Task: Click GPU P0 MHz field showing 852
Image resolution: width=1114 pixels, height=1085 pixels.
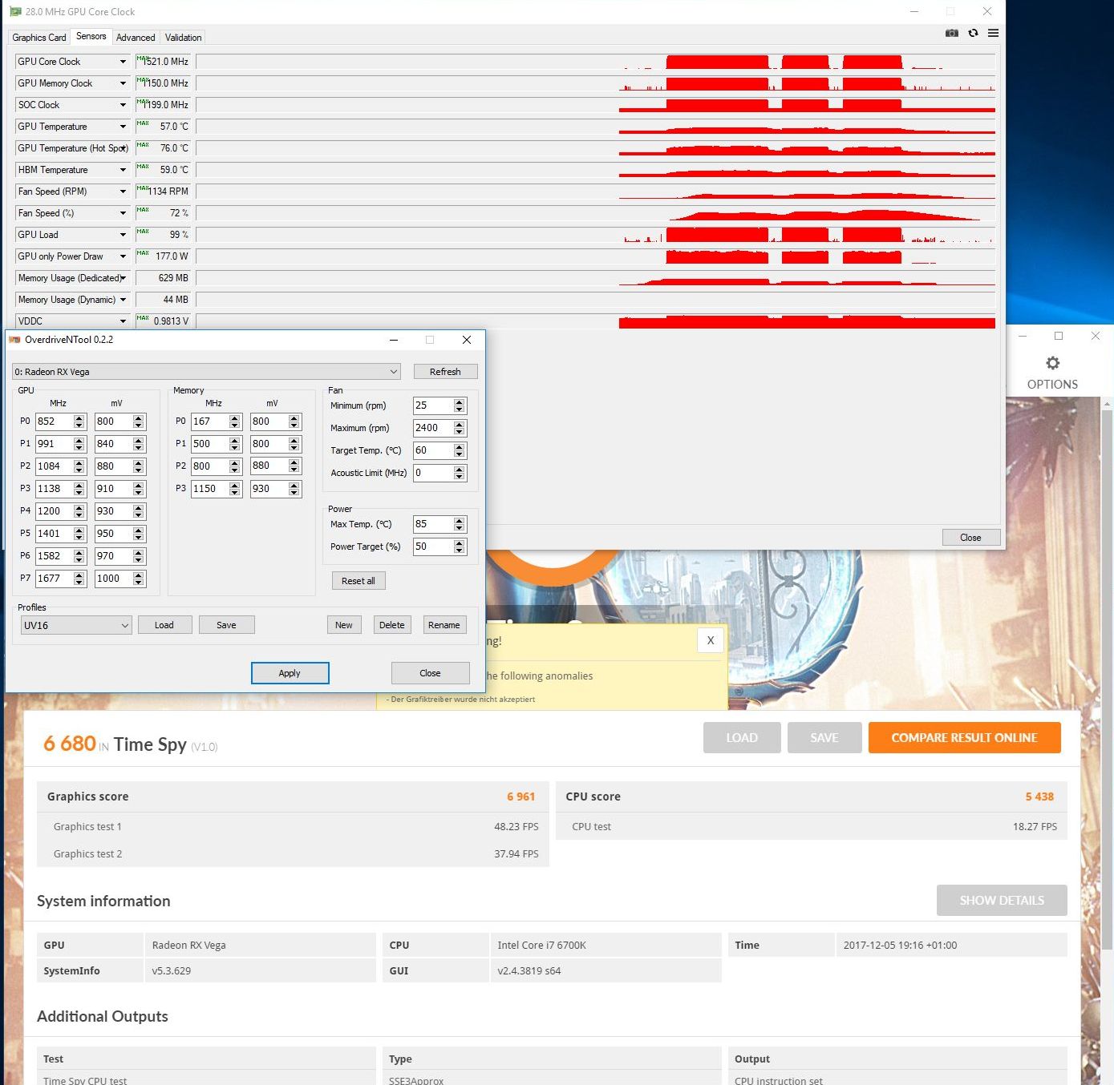Action: point(54,421)
